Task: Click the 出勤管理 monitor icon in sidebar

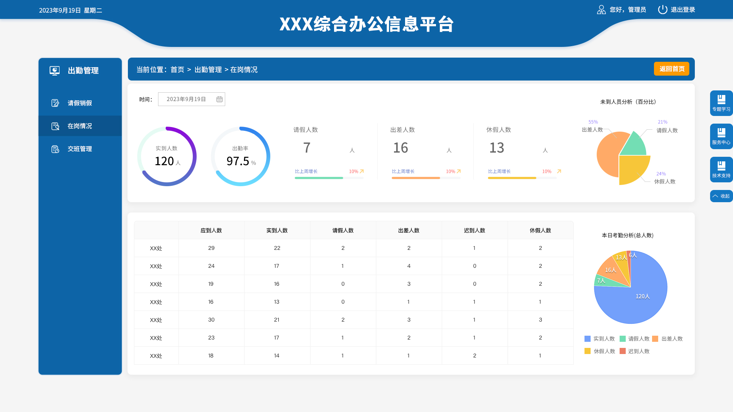Action: point(55,71)
